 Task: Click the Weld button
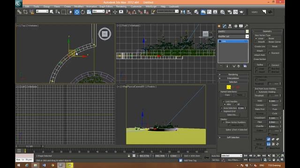[x=260, y=101]
